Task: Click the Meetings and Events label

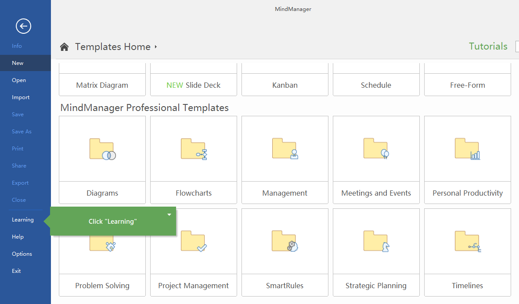Action: (376, 193)
